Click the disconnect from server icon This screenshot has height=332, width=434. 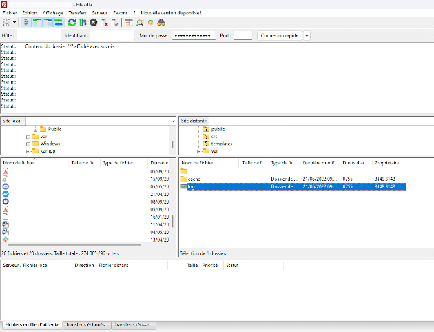coord(105,23)
